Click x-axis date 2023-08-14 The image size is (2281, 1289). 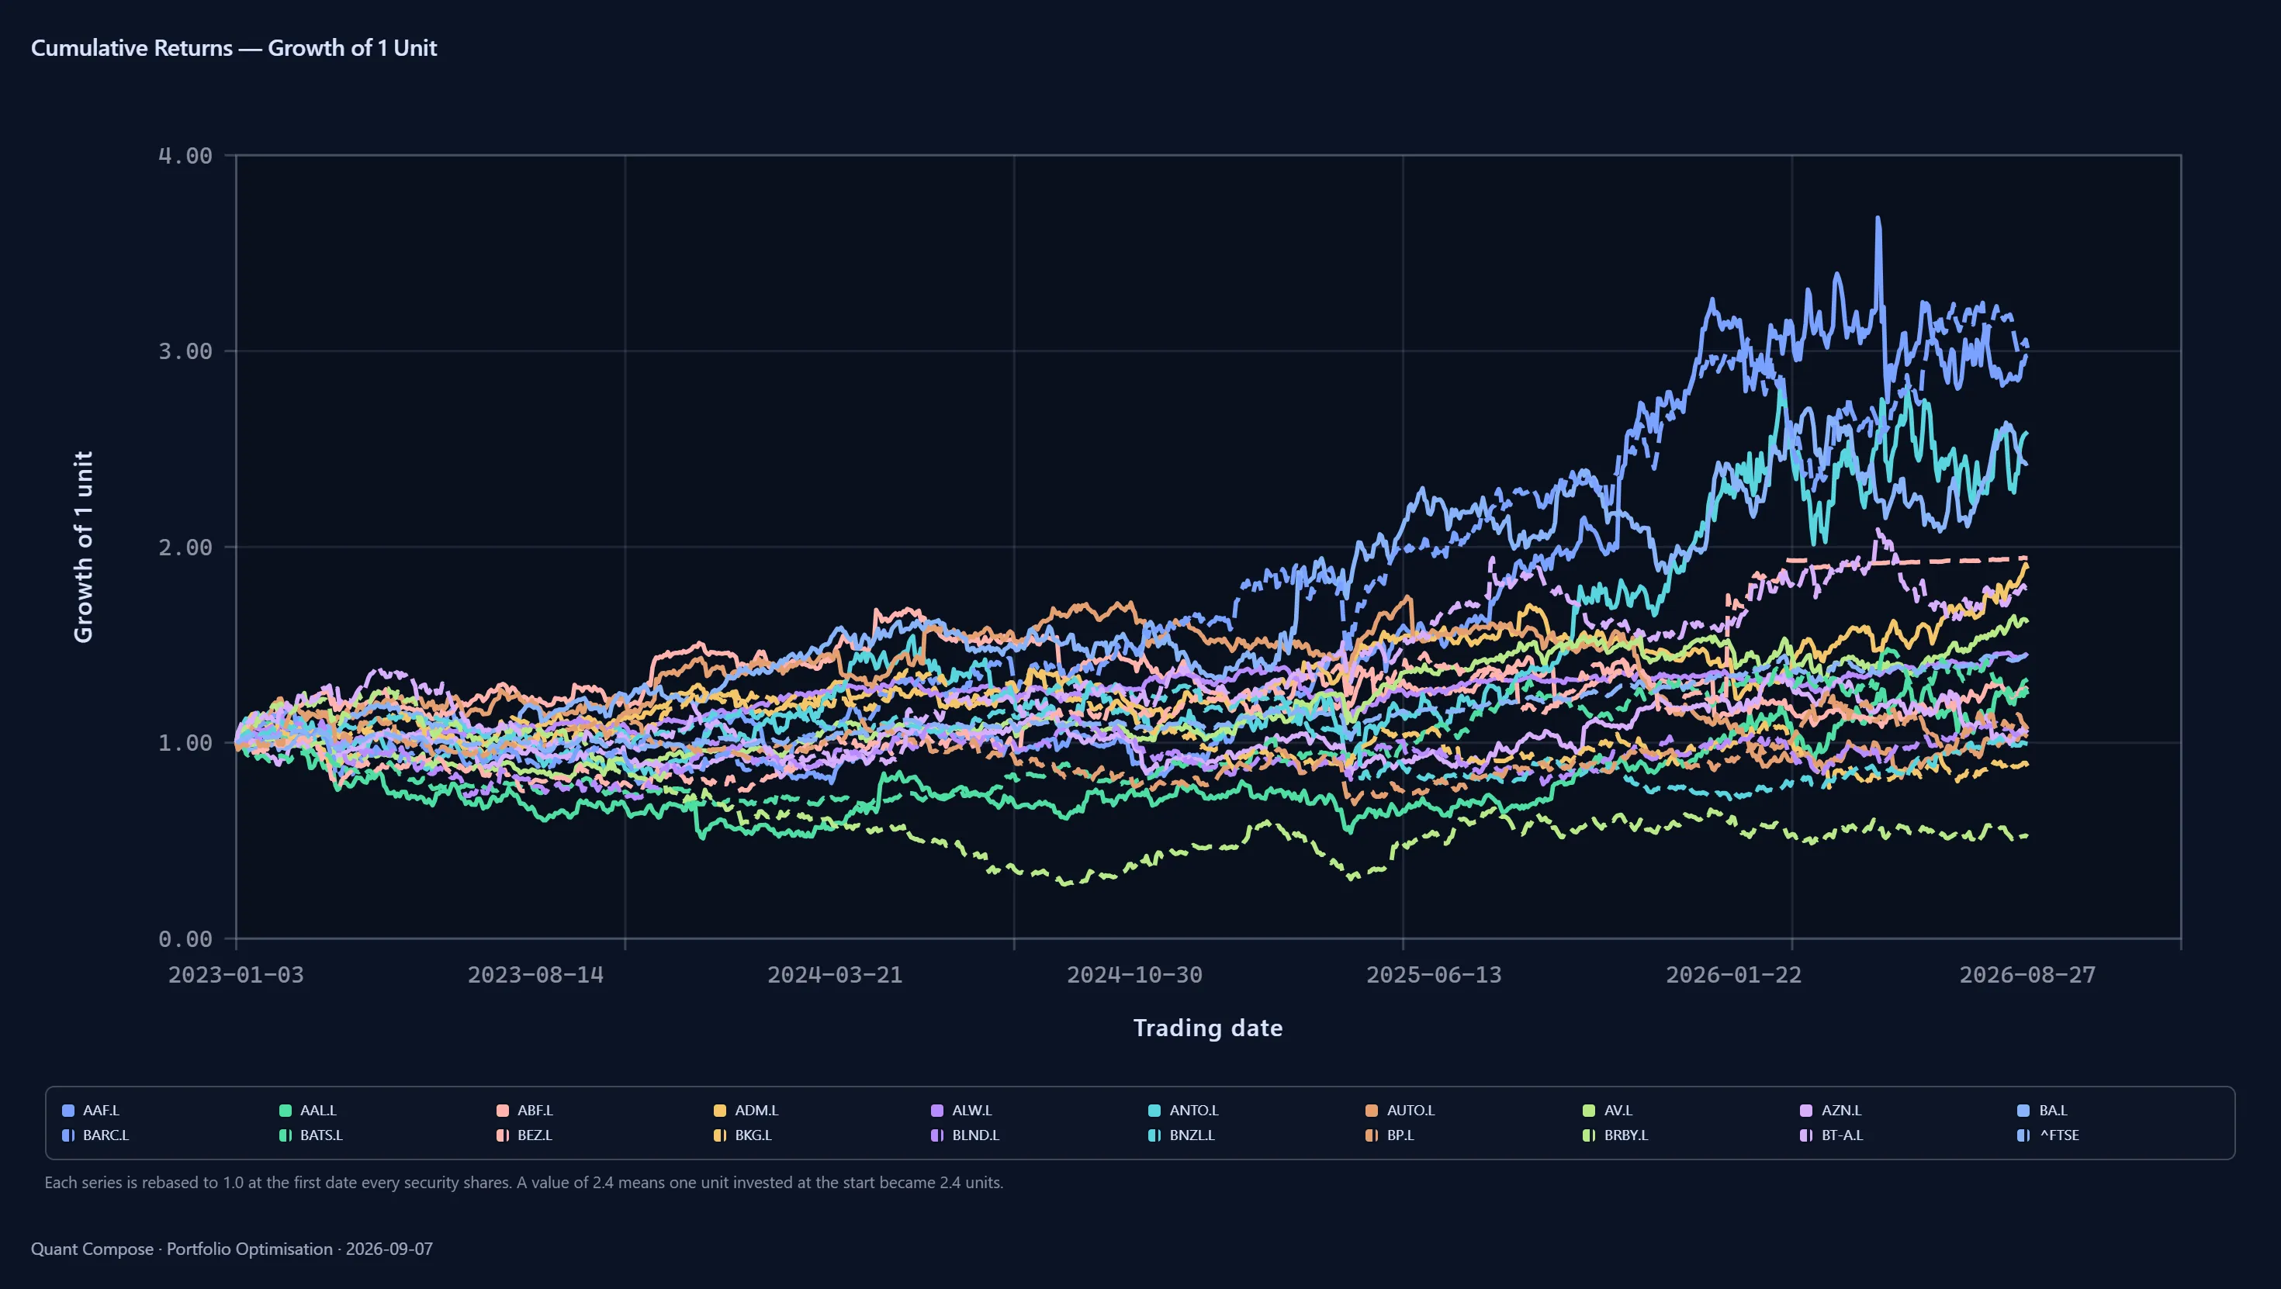(x=535, y=975)
